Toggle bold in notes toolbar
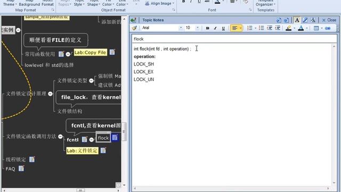The width and height of the screenshot is (341, 192). point(207,28)
